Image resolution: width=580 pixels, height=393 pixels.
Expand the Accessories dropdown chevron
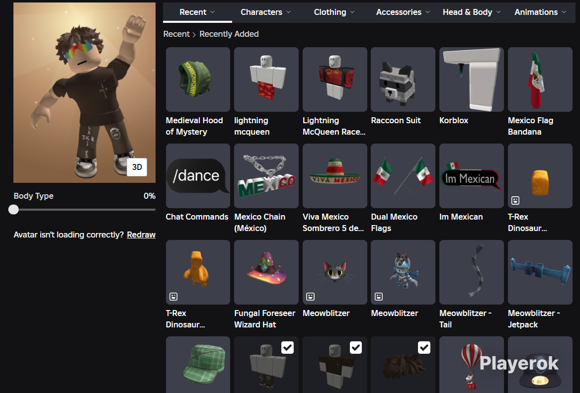(x=427, y=12)
